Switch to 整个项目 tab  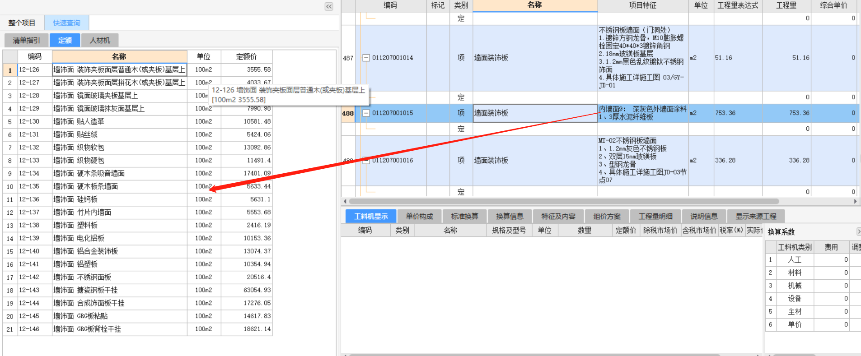tap(22, 23)
